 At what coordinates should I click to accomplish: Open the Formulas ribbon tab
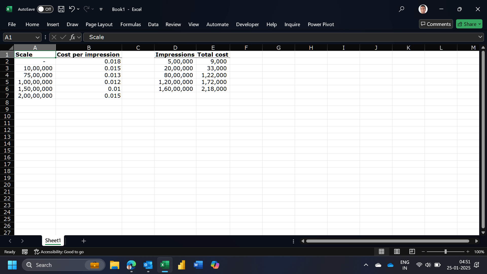(x=131, y=24)
